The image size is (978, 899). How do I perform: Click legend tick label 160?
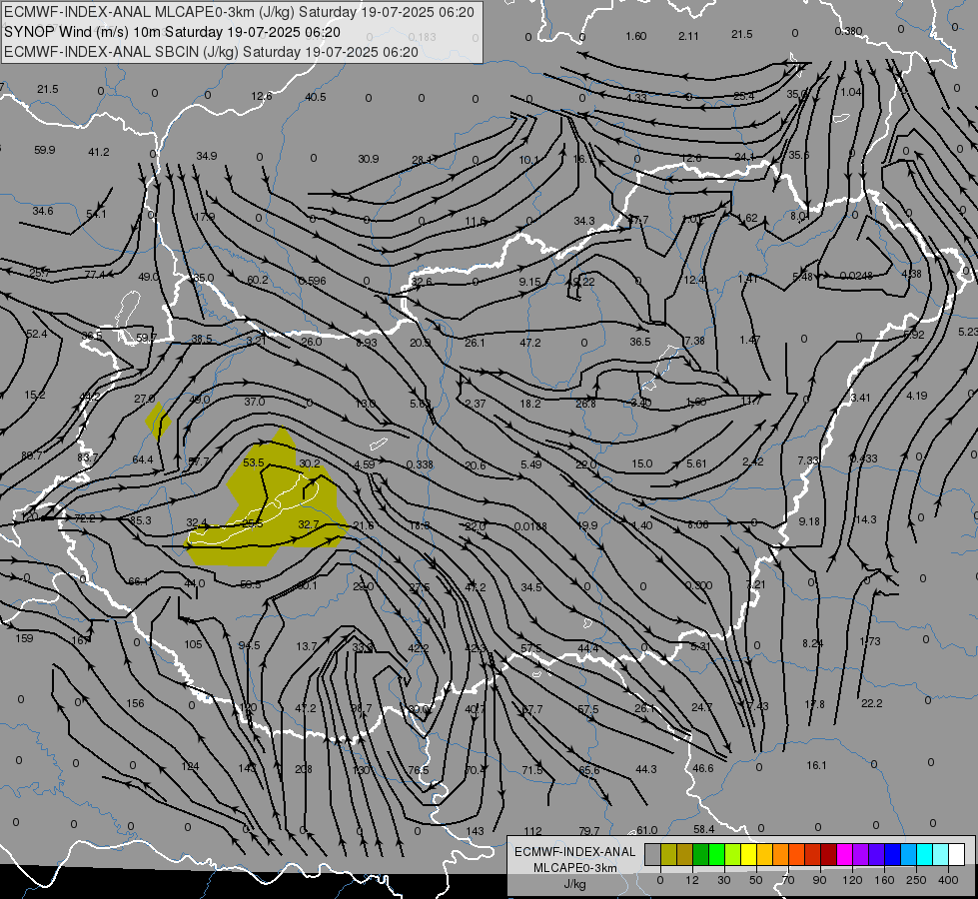884,880
